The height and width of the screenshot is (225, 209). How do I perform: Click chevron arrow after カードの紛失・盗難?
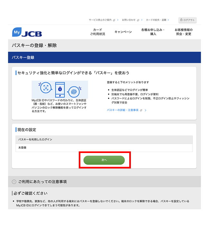click(168, 20)
